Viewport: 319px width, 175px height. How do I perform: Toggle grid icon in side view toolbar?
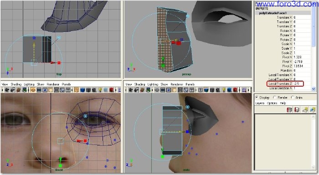(x=157, y=90)
